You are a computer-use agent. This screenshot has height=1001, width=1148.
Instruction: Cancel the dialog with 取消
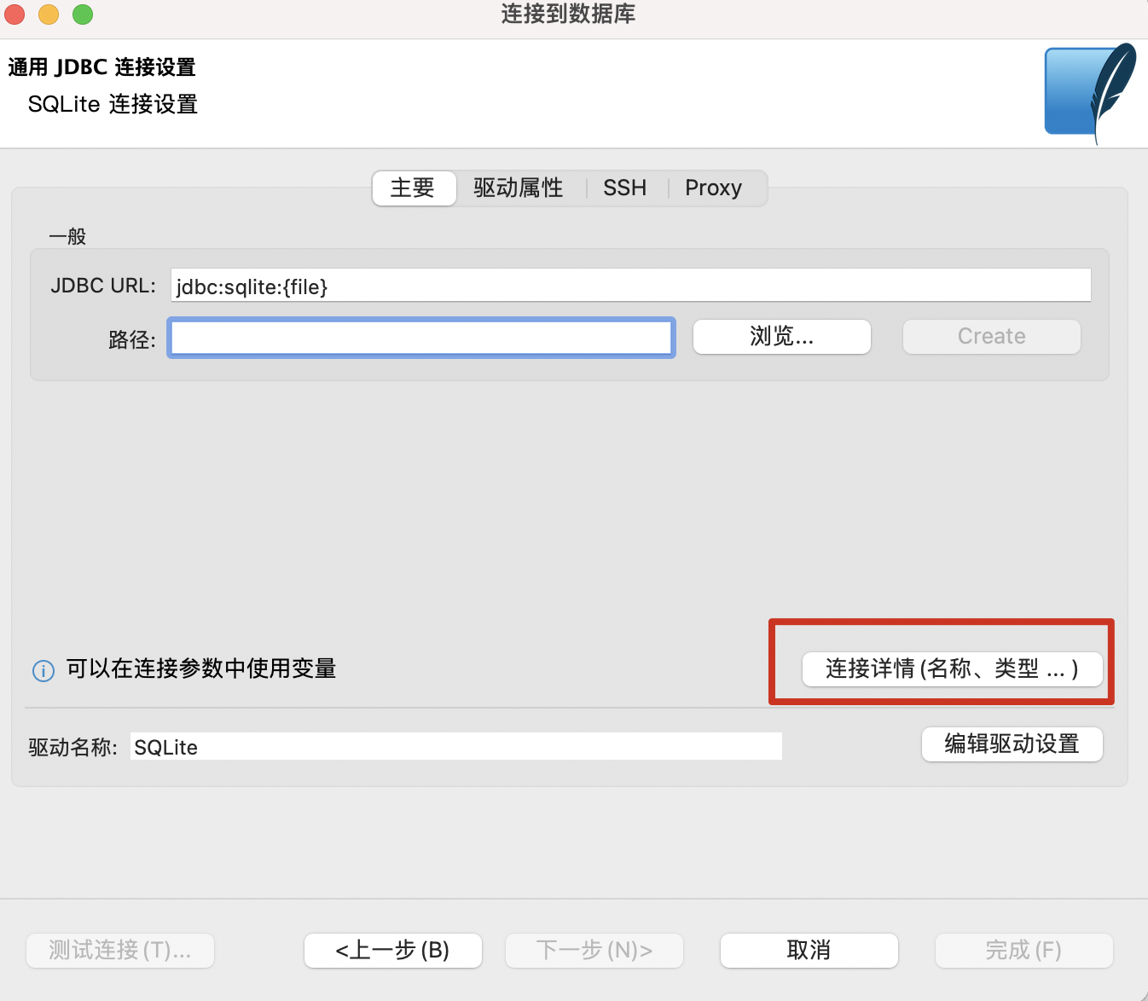click(808, 950)
